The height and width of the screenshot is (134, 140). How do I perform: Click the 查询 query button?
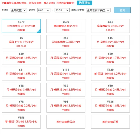[x=122, y=10]
